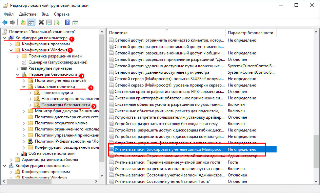
Task: Sort by the Параметр безопасности column header
Action: click(251, 33)
